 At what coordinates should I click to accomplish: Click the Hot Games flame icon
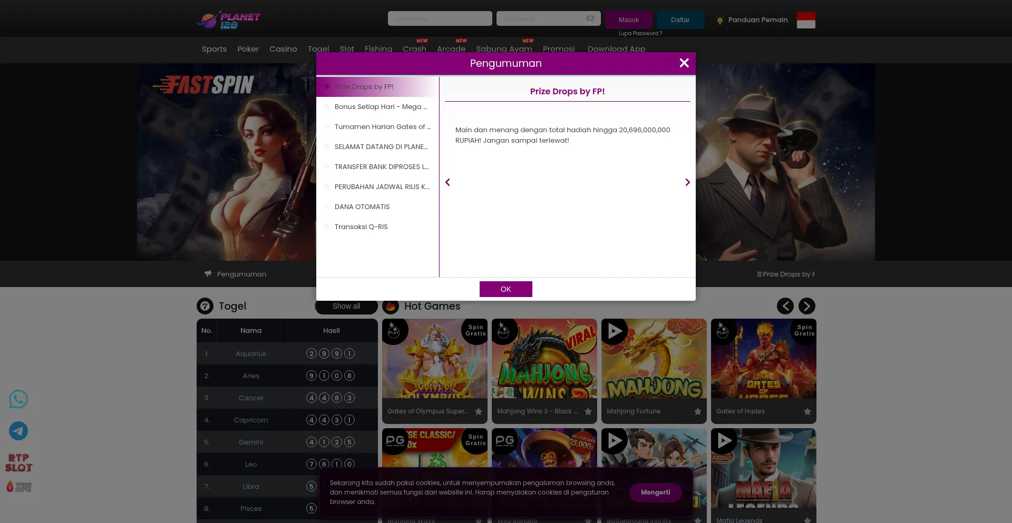coord(391,306)
